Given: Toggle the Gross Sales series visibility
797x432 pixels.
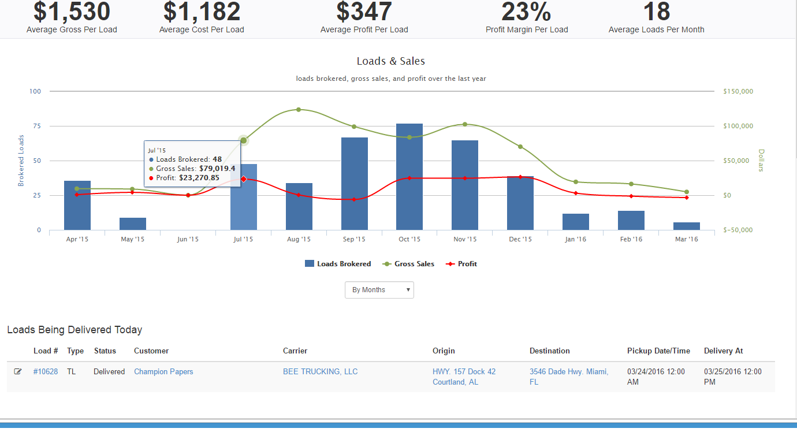Looking at the screenshot, I should [408, 263].
